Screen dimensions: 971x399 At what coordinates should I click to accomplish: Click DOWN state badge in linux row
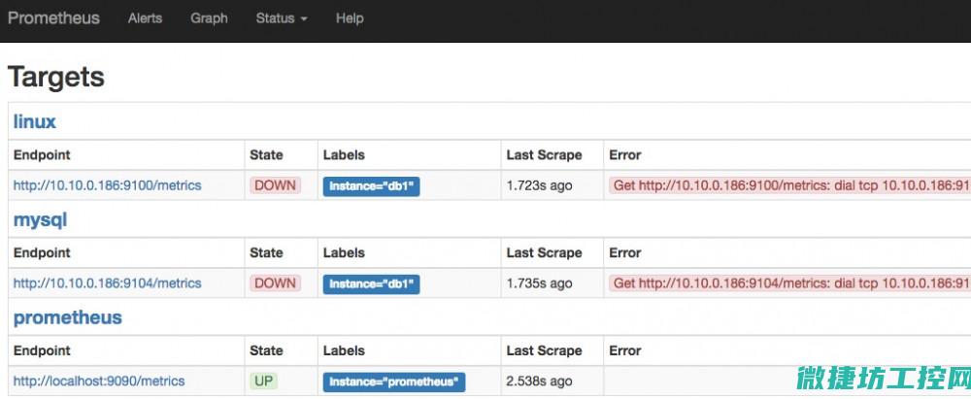click(x=275, y=185)
